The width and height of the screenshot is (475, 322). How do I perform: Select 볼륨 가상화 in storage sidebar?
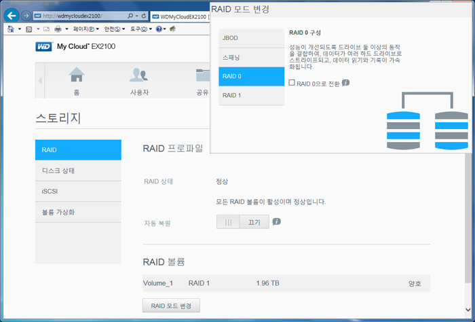tap(78, 212)
